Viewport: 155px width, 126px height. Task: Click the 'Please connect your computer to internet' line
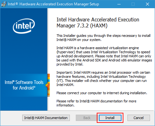coord(102,93)
